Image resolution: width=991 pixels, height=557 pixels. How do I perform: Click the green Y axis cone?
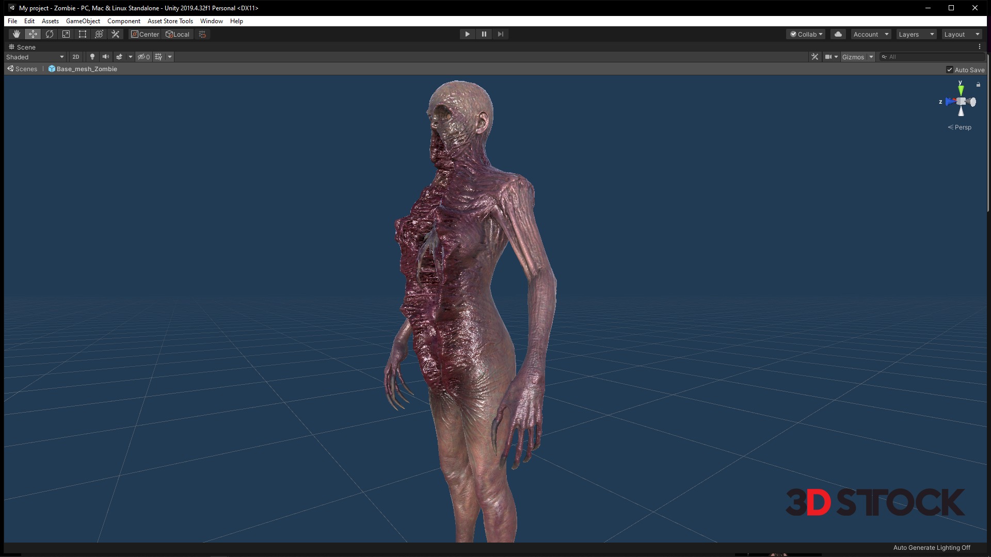pos(961,90)
